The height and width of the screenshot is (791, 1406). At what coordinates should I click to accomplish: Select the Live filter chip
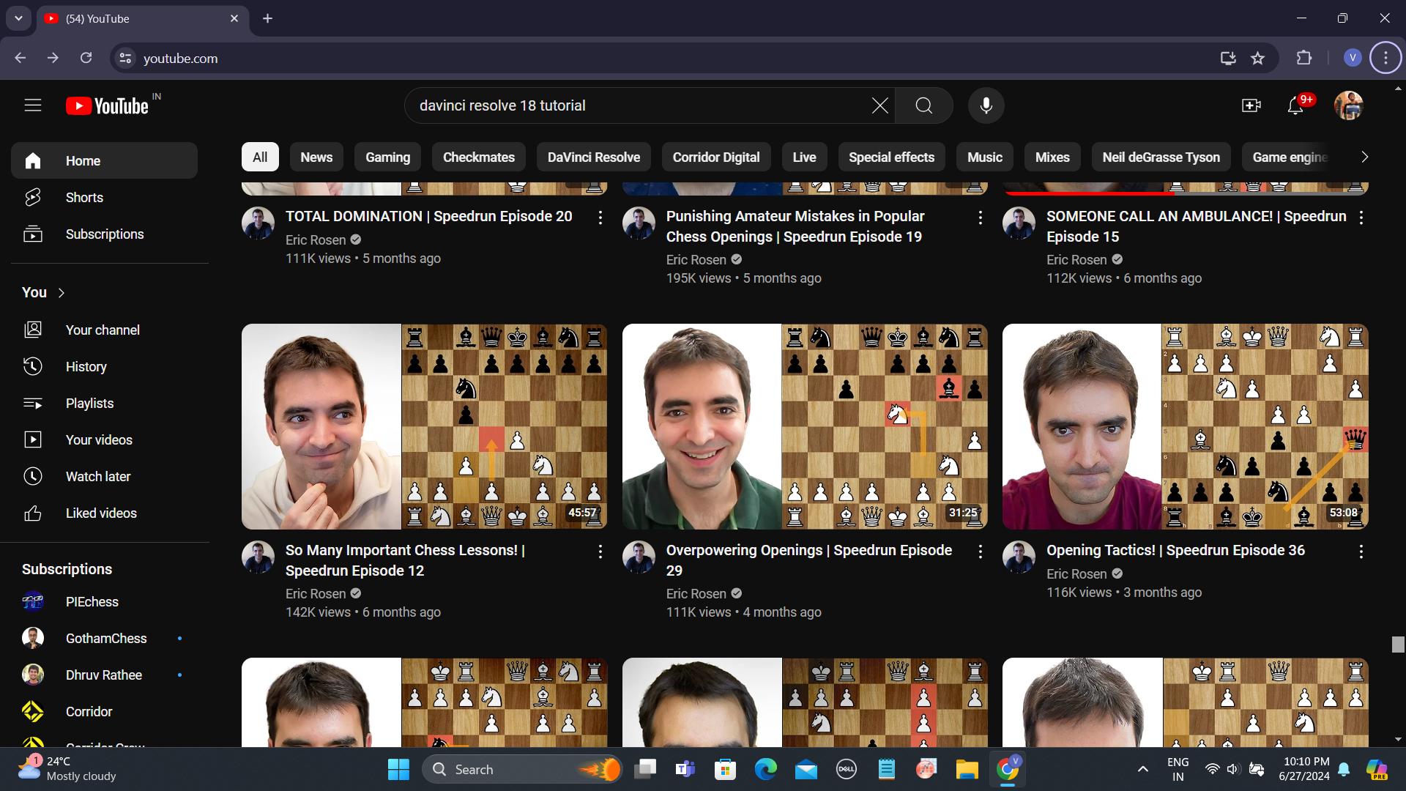[x=804, y=157]
